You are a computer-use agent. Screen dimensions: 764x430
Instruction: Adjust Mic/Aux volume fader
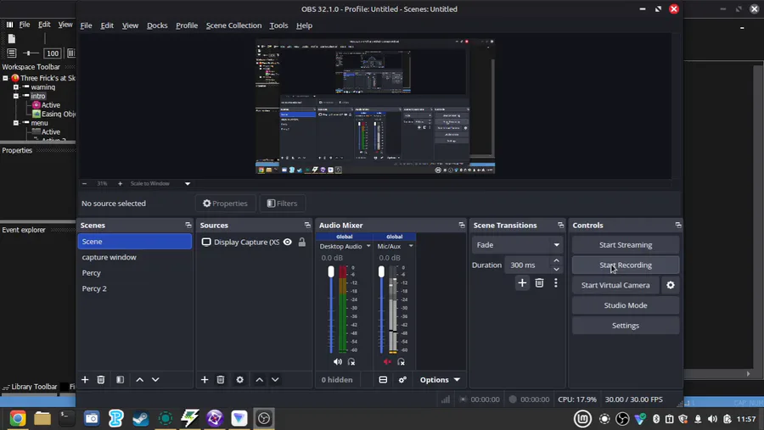[381, 271]
